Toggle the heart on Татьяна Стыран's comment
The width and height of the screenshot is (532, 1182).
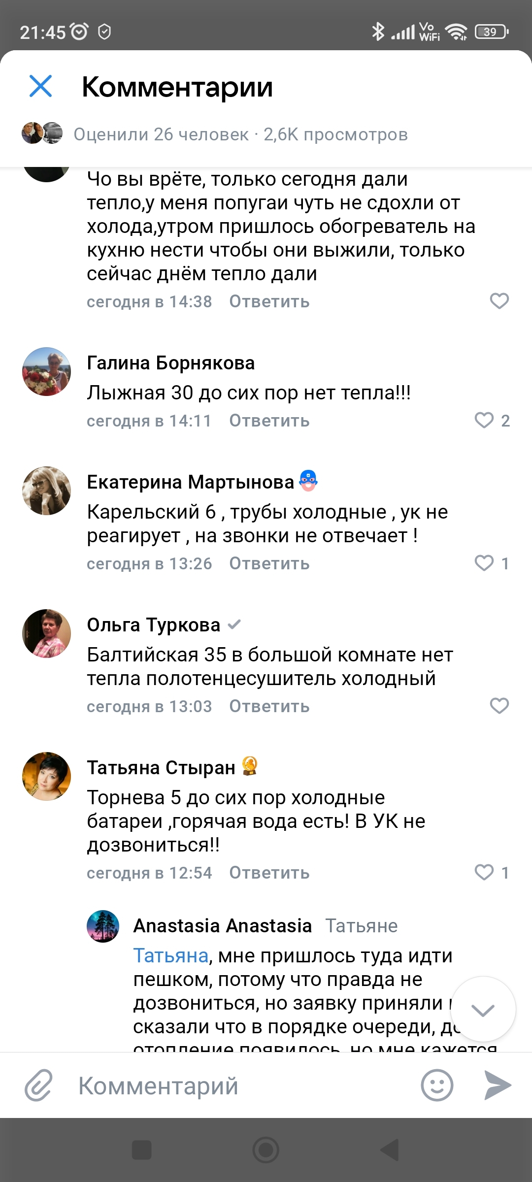pos(484,872)
